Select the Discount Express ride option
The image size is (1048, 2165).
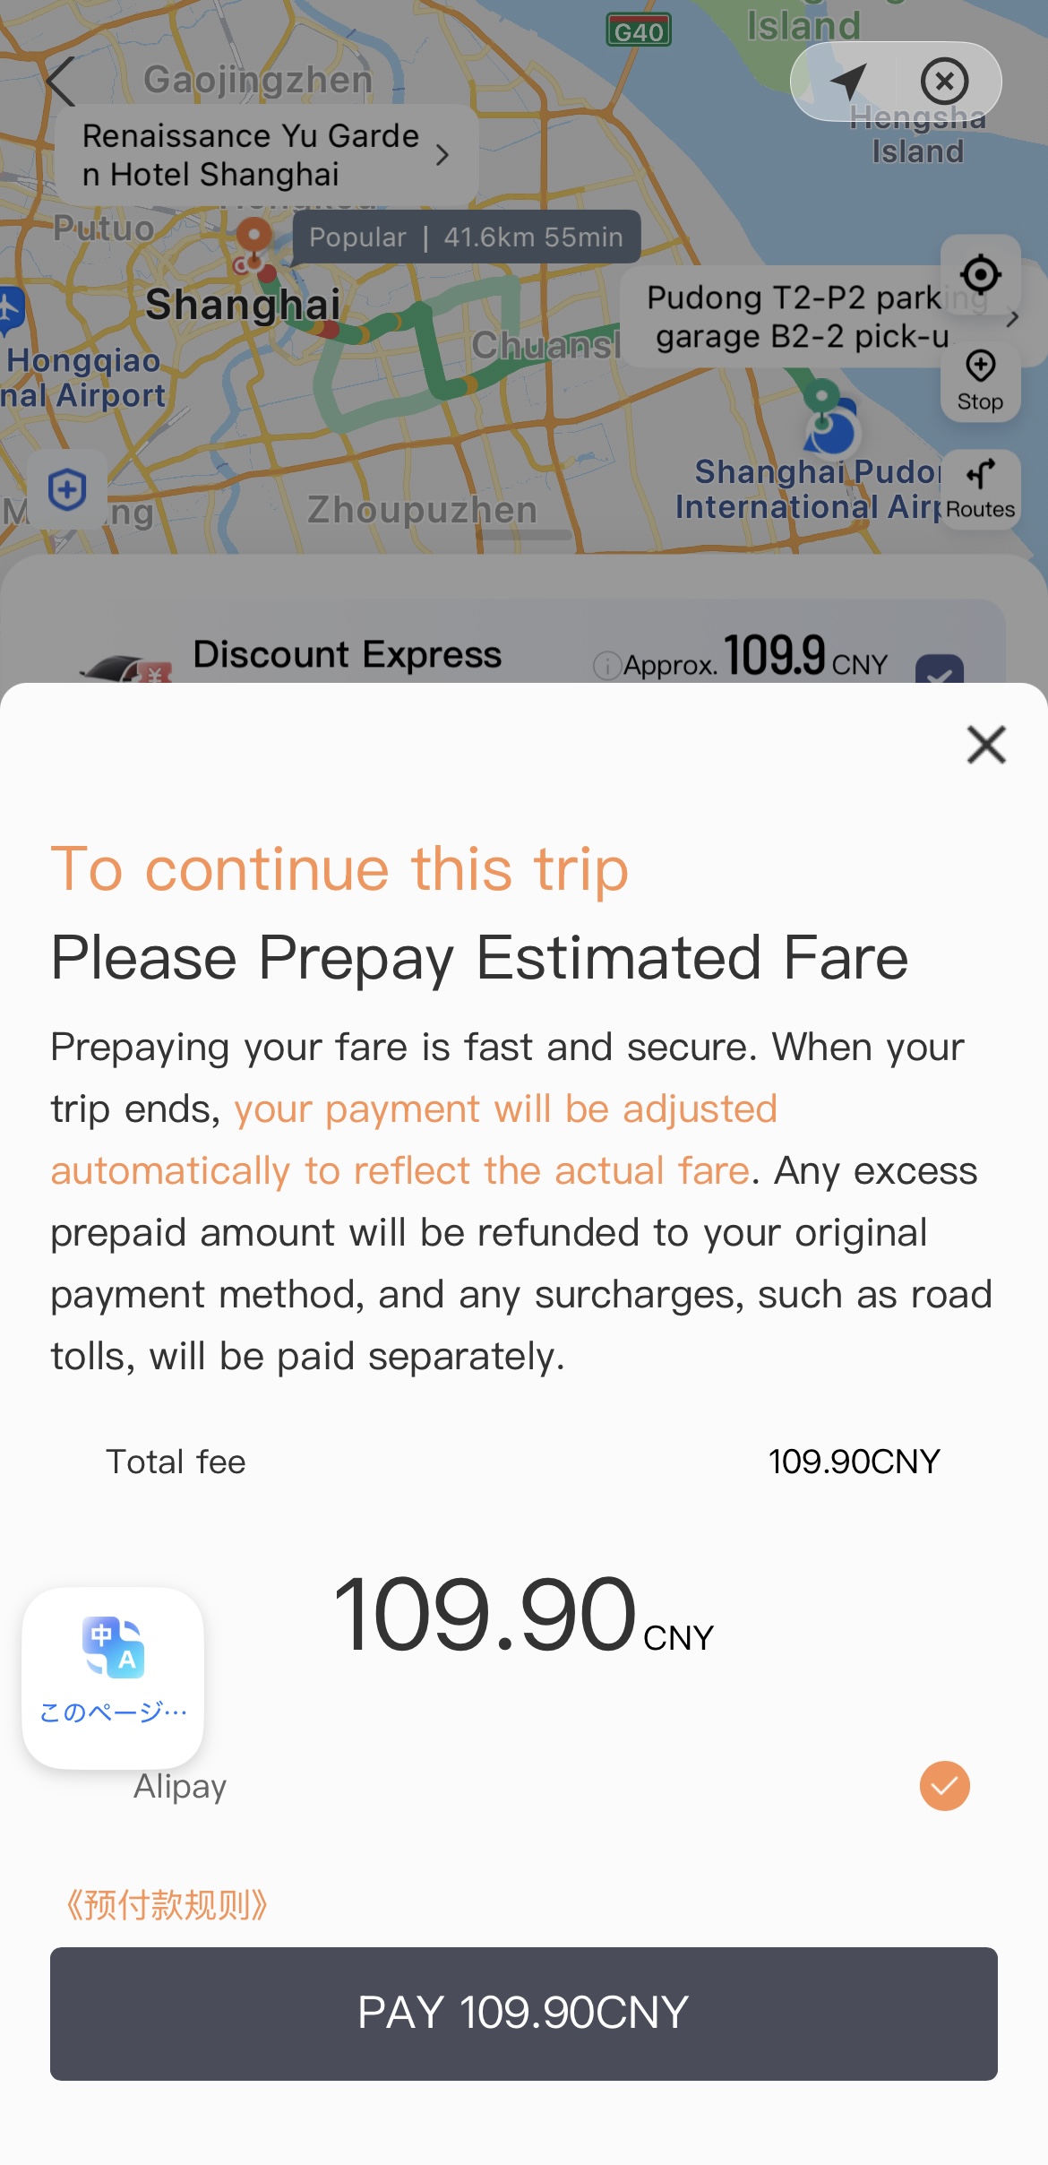[348, 655]
